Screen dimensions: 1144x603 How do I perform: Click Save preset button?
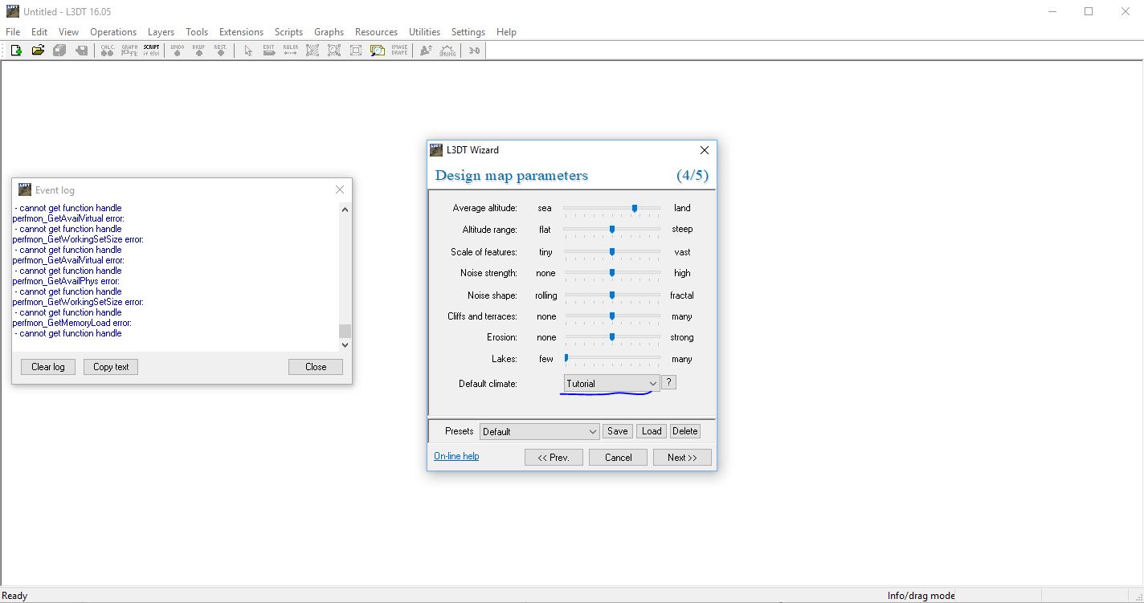(618, 431)
